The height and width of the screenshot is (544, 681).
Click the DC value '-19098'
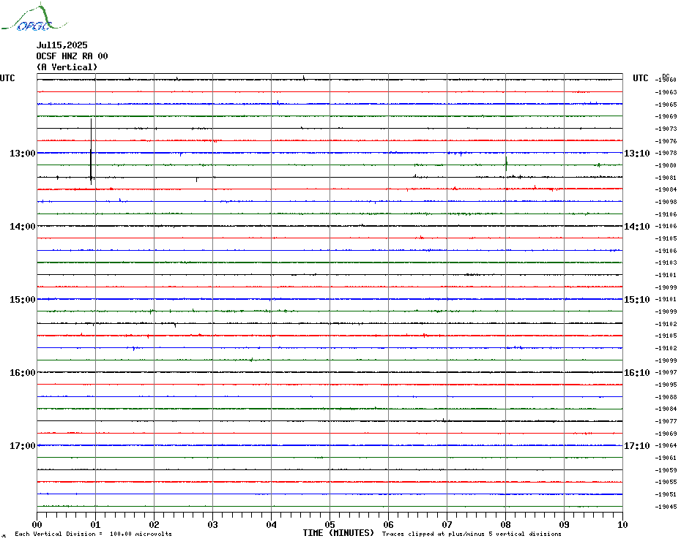click(666, 202)
